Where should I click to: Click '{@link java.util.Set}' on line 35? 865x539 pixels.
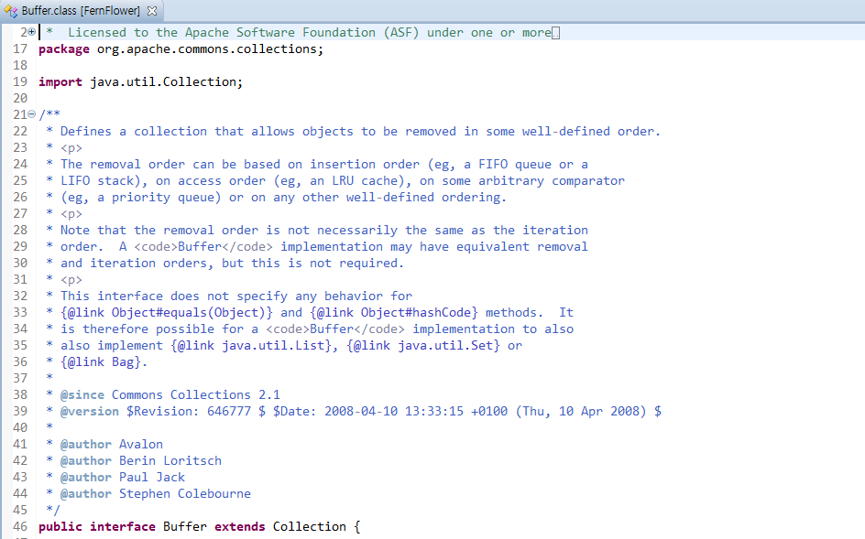(423, 346)
